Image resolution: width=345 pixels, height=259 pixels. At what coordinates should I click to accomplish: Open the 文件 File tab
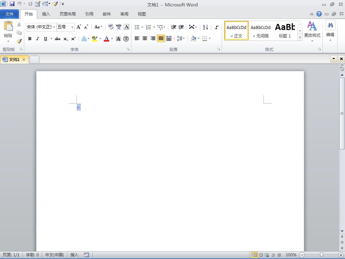coord(9,14)
